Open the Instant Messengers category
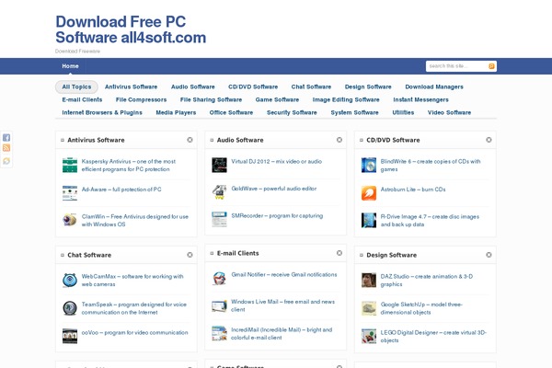 (420, 99)
